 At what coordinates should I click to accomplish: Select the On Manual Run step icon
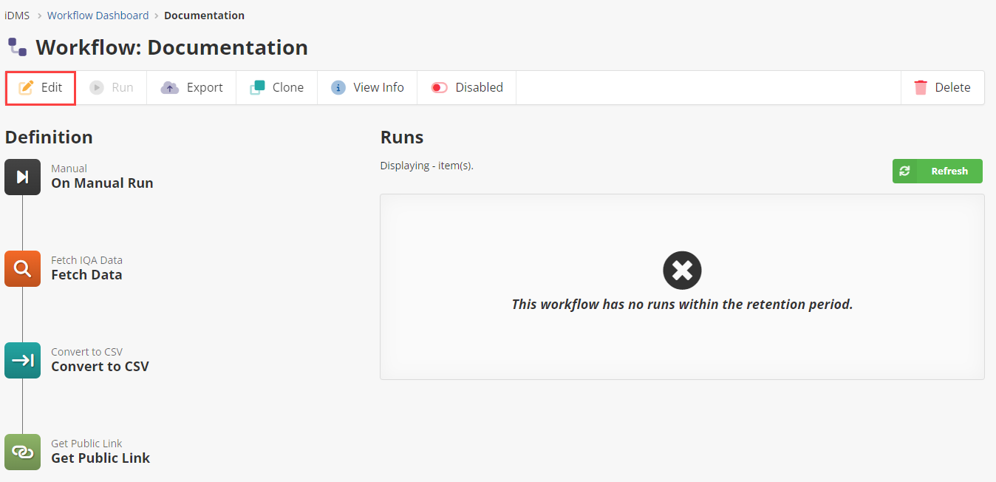coord(22,177)
